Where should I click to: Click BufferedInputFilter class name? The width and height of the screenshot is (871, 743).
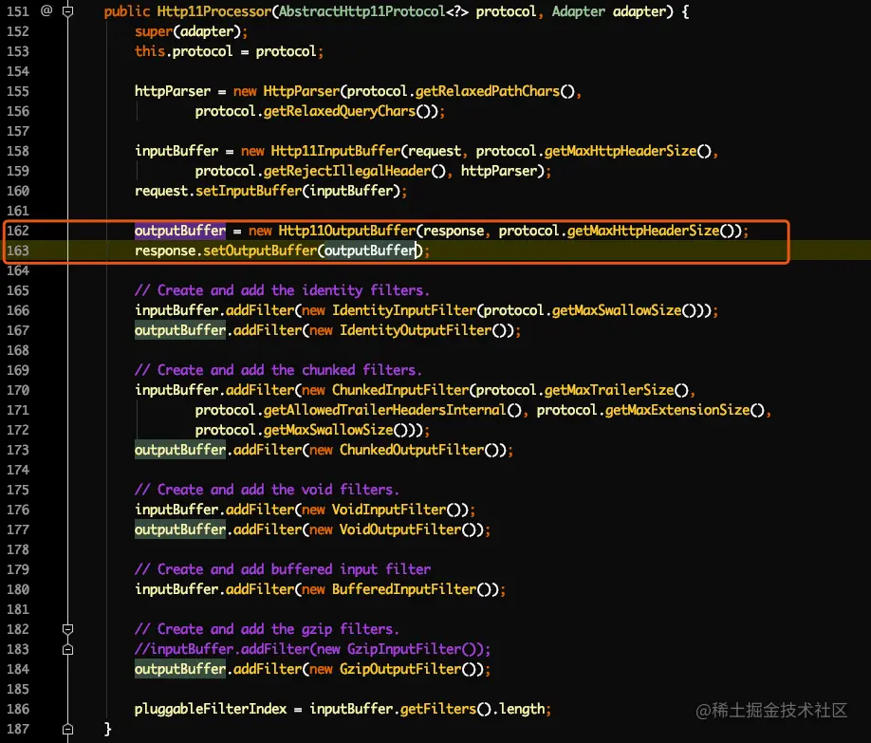(x=404, y=589)
